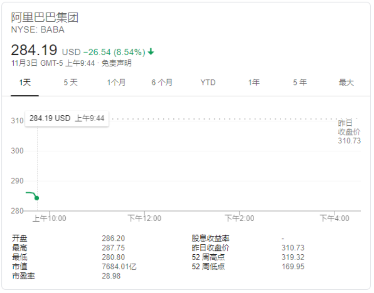Click the 下午4:00 axis label
The image size is (374, 293).
coord(334,218)
